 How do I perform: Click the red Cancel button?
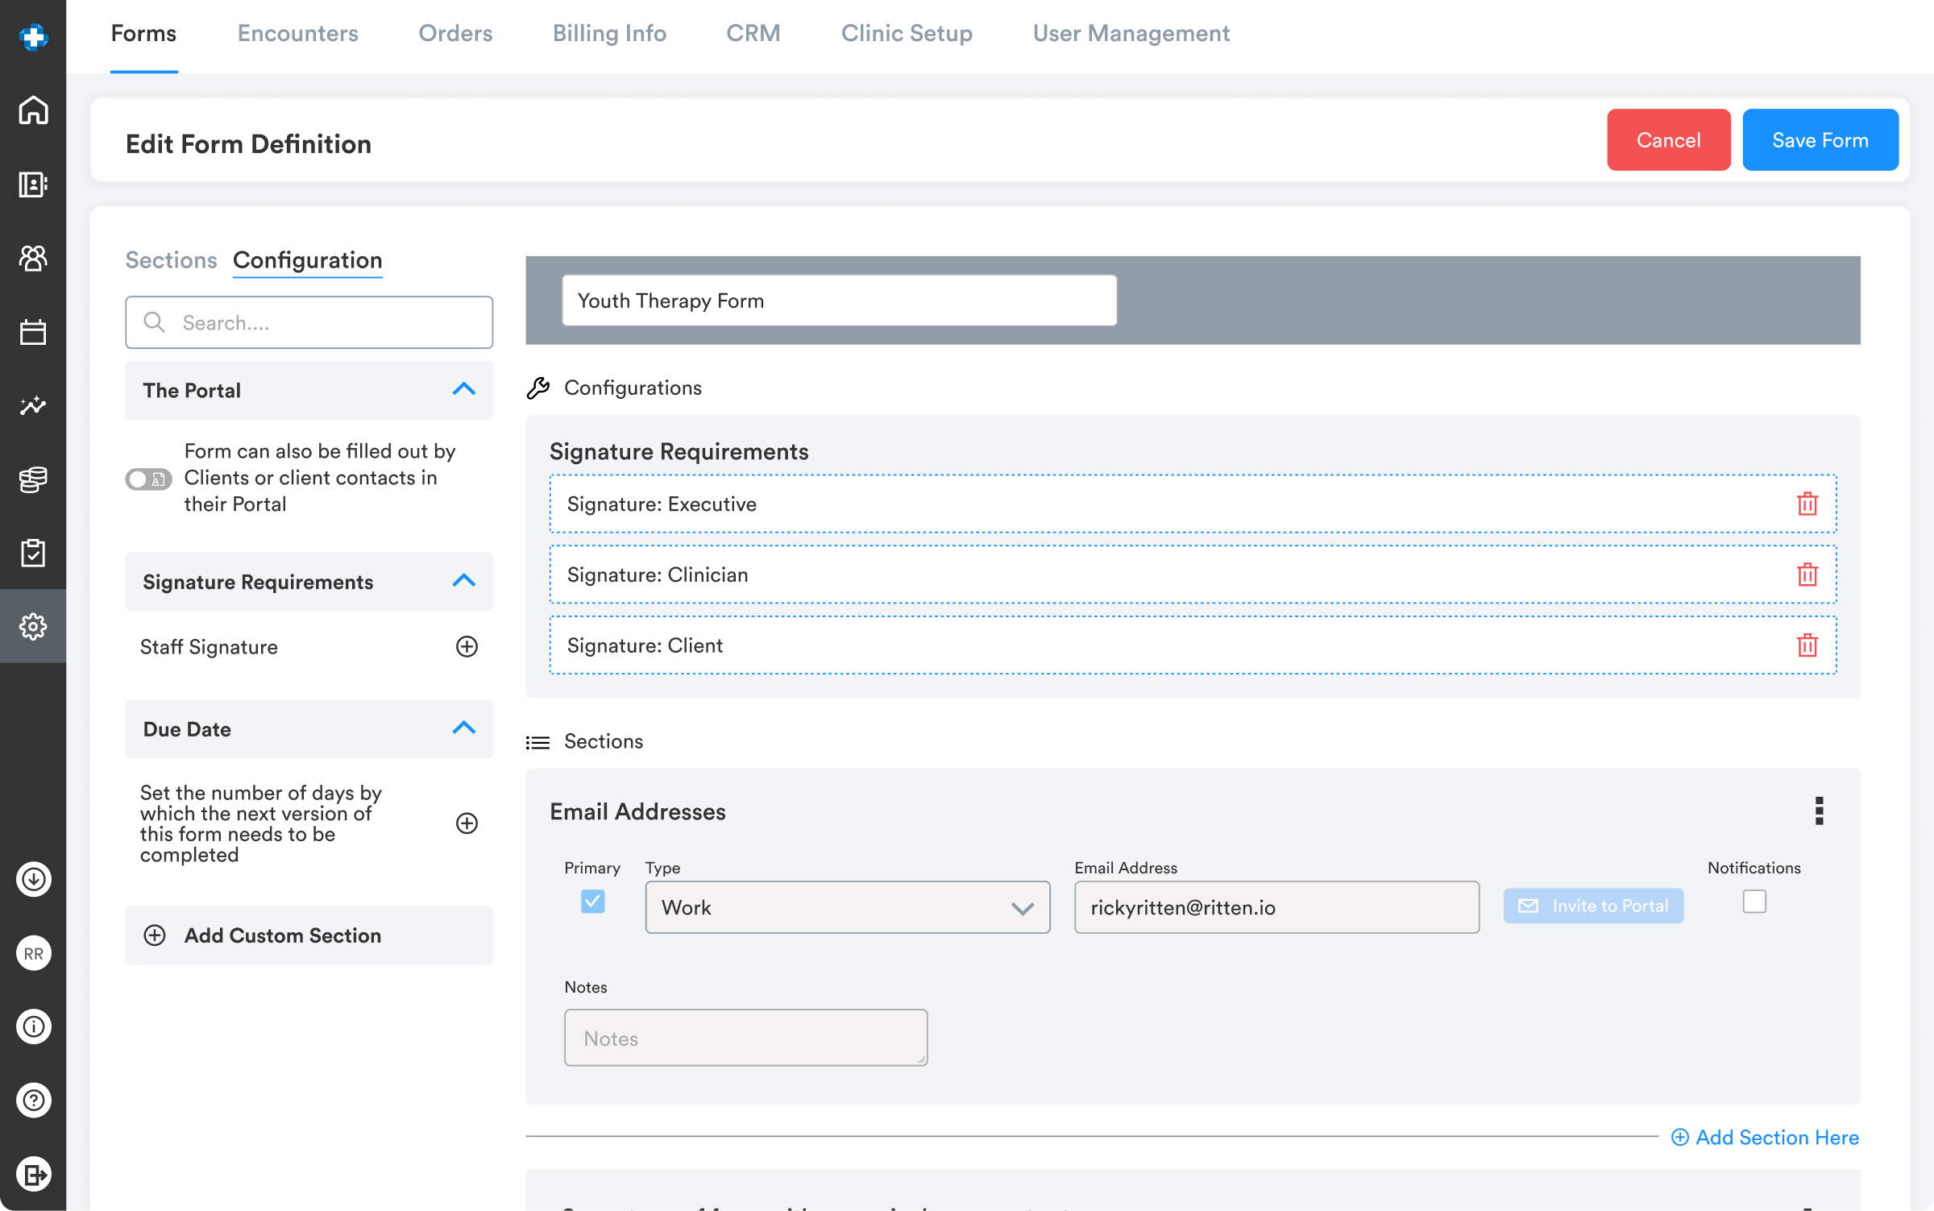pyautogui.click(x=1668, y=140)
